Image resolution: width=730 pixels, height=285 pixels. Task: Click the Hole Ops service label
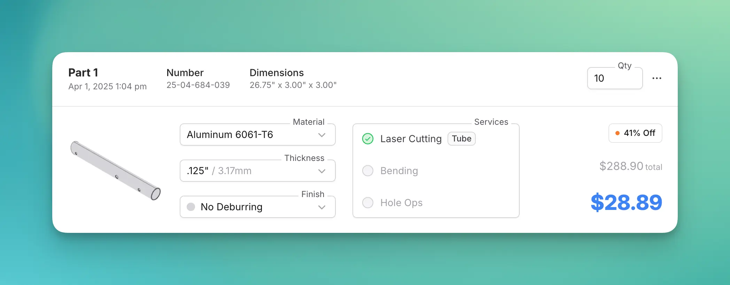point(401,203)
